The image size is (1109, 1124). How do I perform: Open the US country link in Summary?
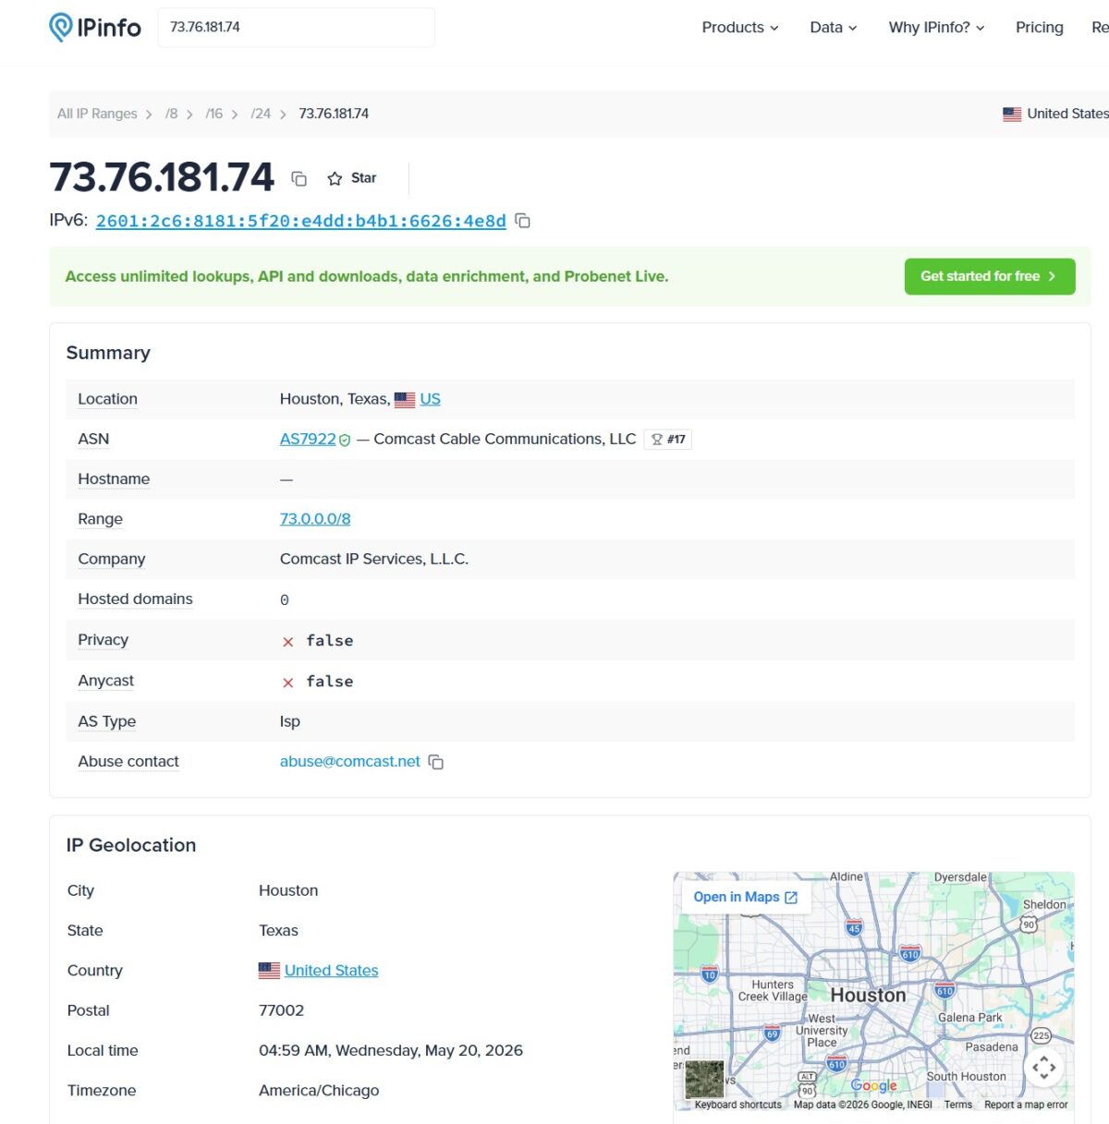(x=430, y=399)
